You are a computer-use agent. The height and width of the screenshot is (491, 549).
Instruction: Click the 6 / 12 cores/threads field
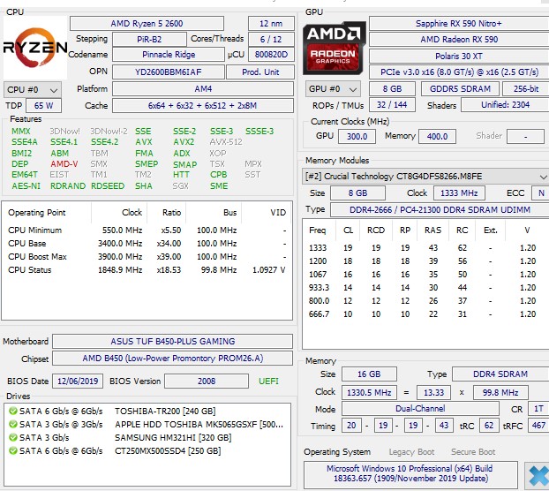point(271,39)
